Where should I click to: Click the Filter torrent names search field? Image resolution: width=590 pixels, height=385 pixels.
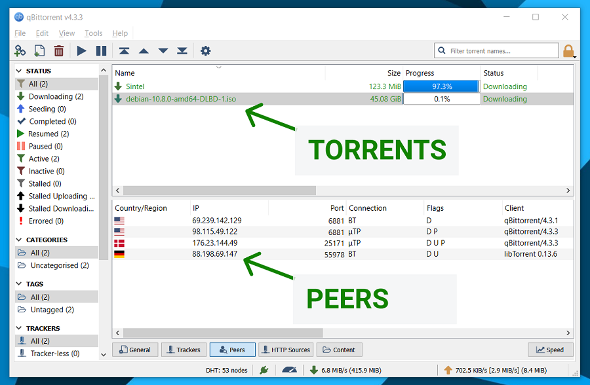[496, 51]
